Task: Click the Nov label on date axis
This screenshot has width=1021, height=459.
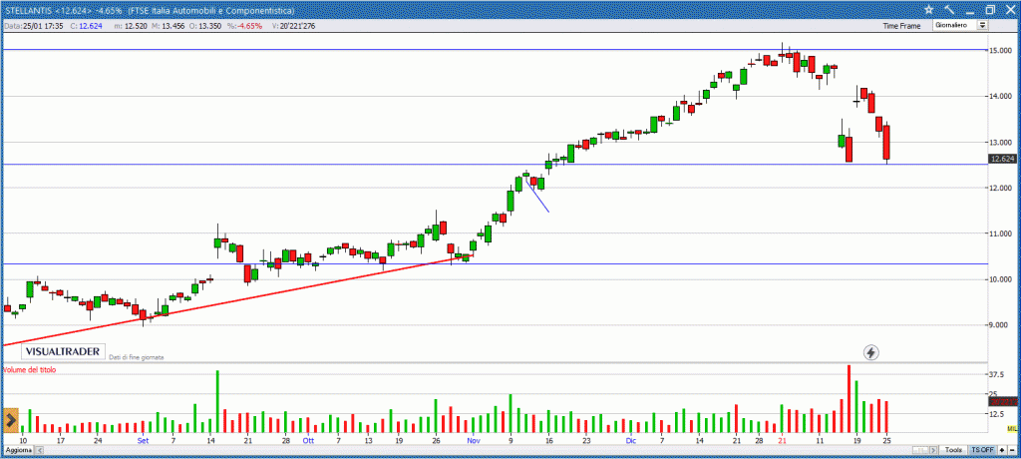Action: tap(474, 441)
